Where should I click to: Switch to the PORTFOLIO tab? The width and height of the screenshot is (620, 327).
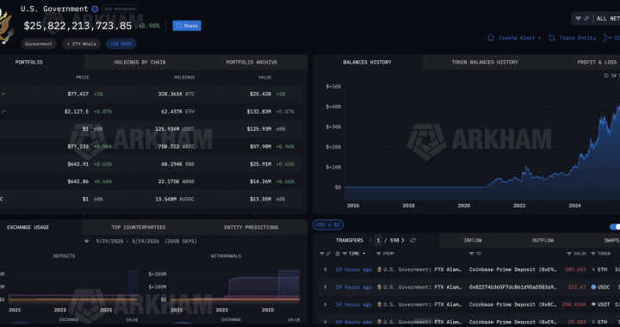(x=29, y=63)
